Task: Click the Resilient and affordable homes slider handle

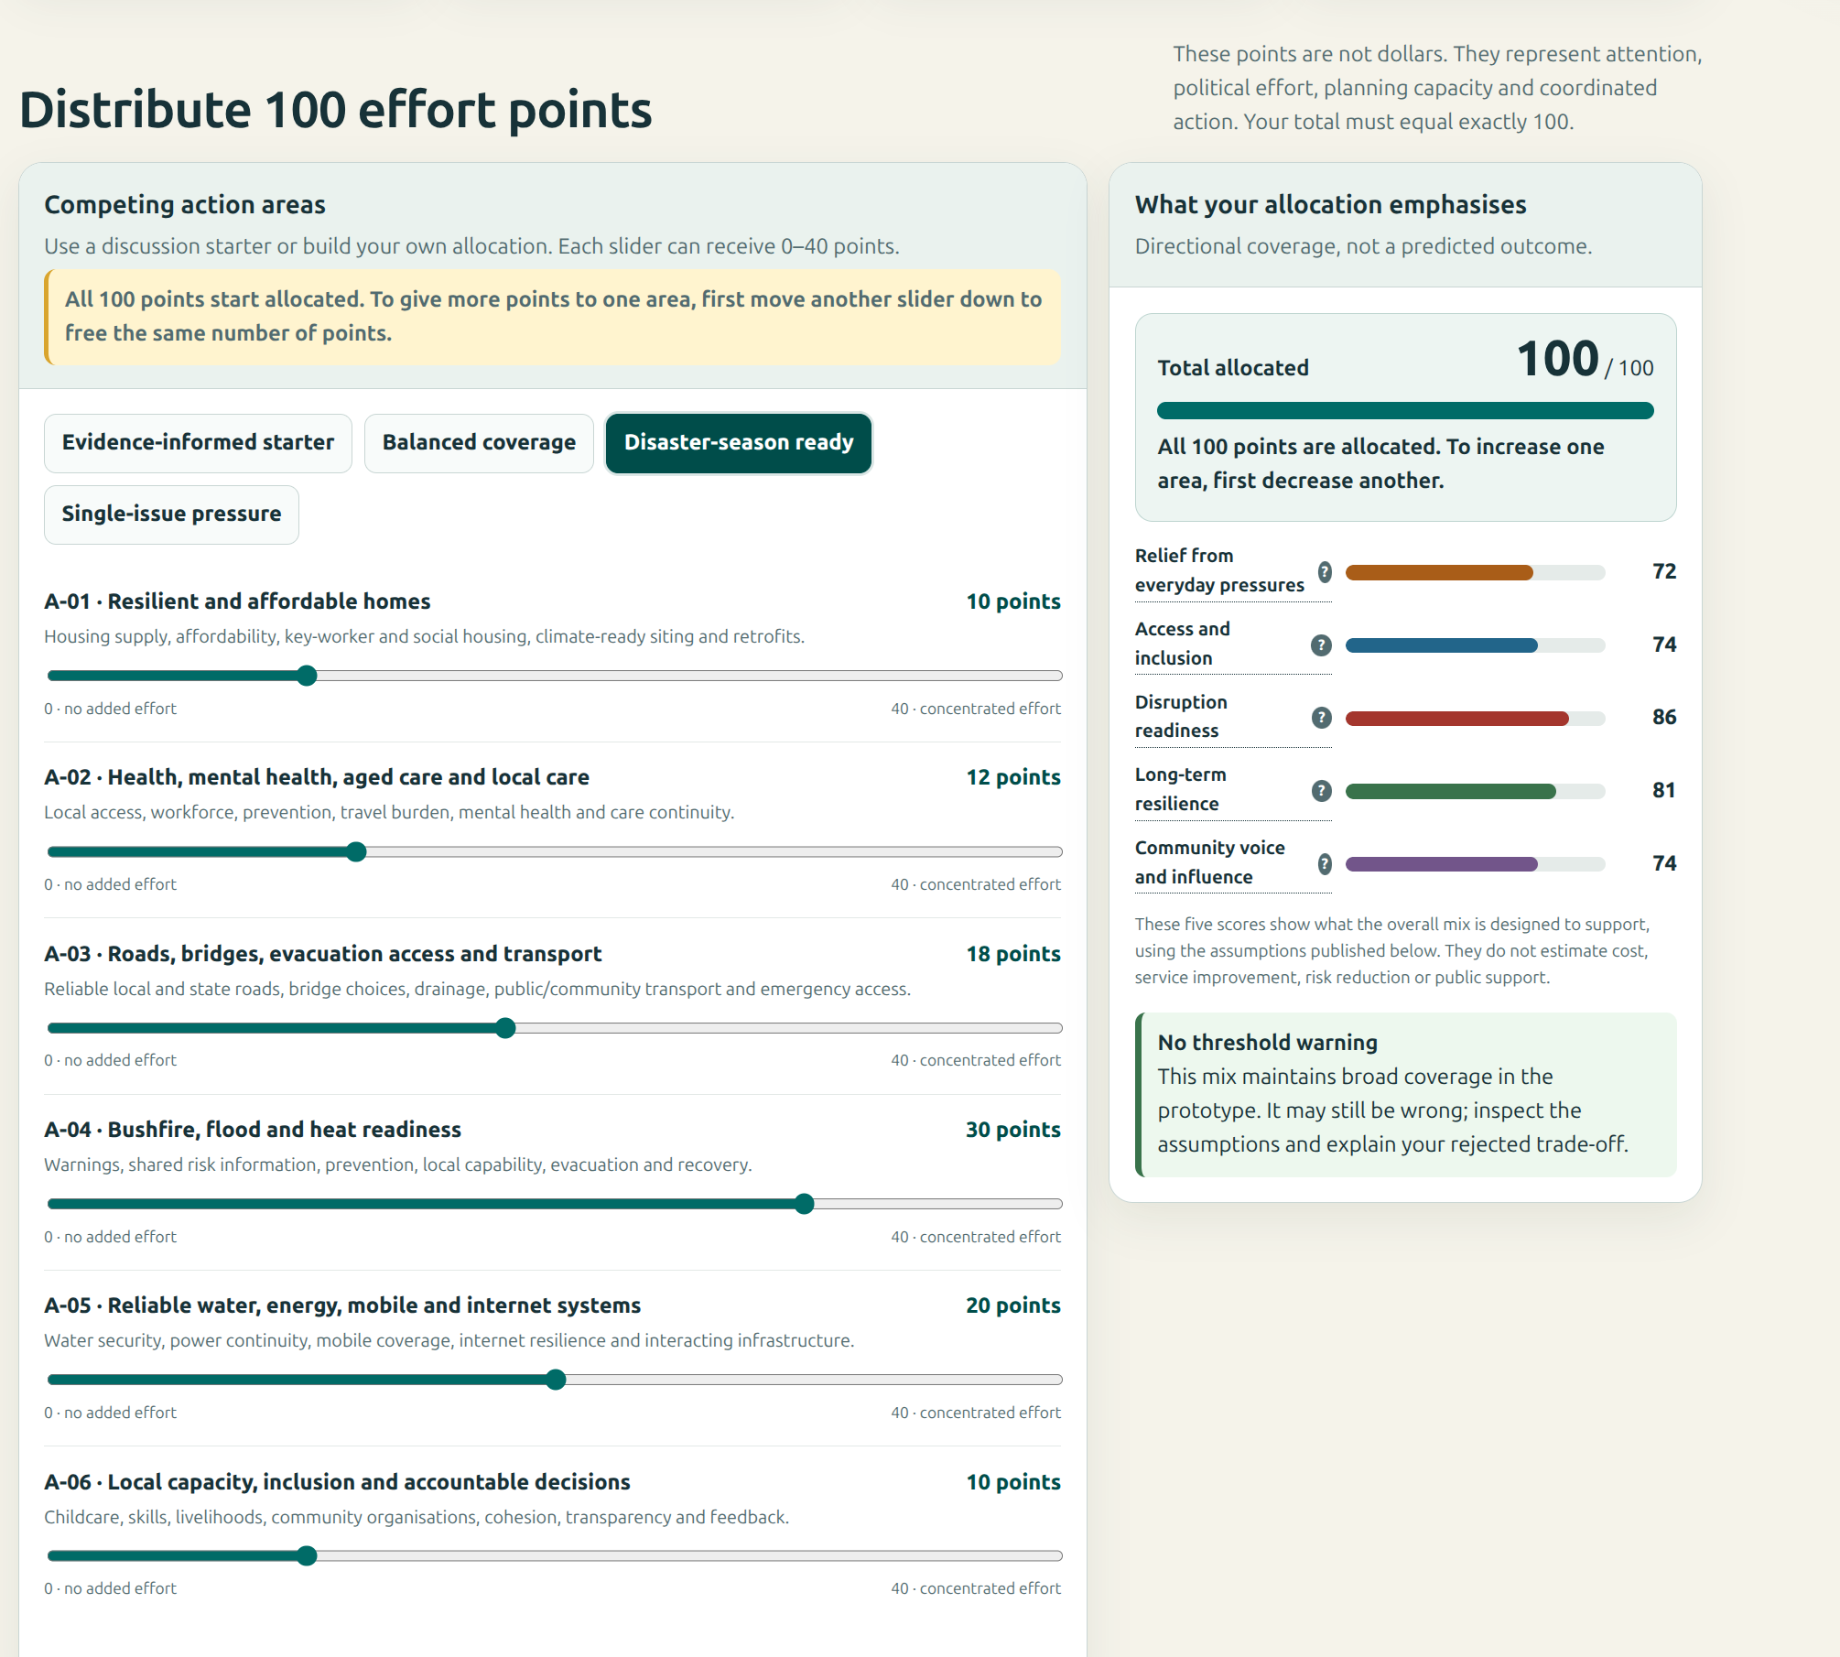Action: click(x=308, y=677)
